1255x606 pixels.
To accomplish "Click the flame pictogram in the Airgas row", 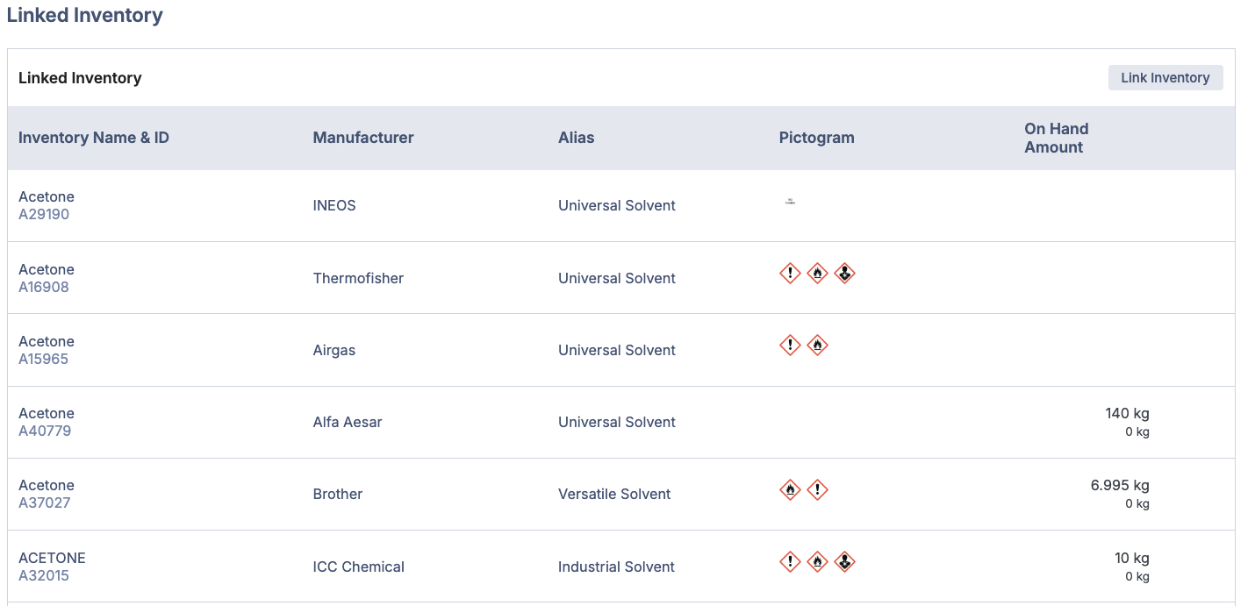I will (817, 345).
